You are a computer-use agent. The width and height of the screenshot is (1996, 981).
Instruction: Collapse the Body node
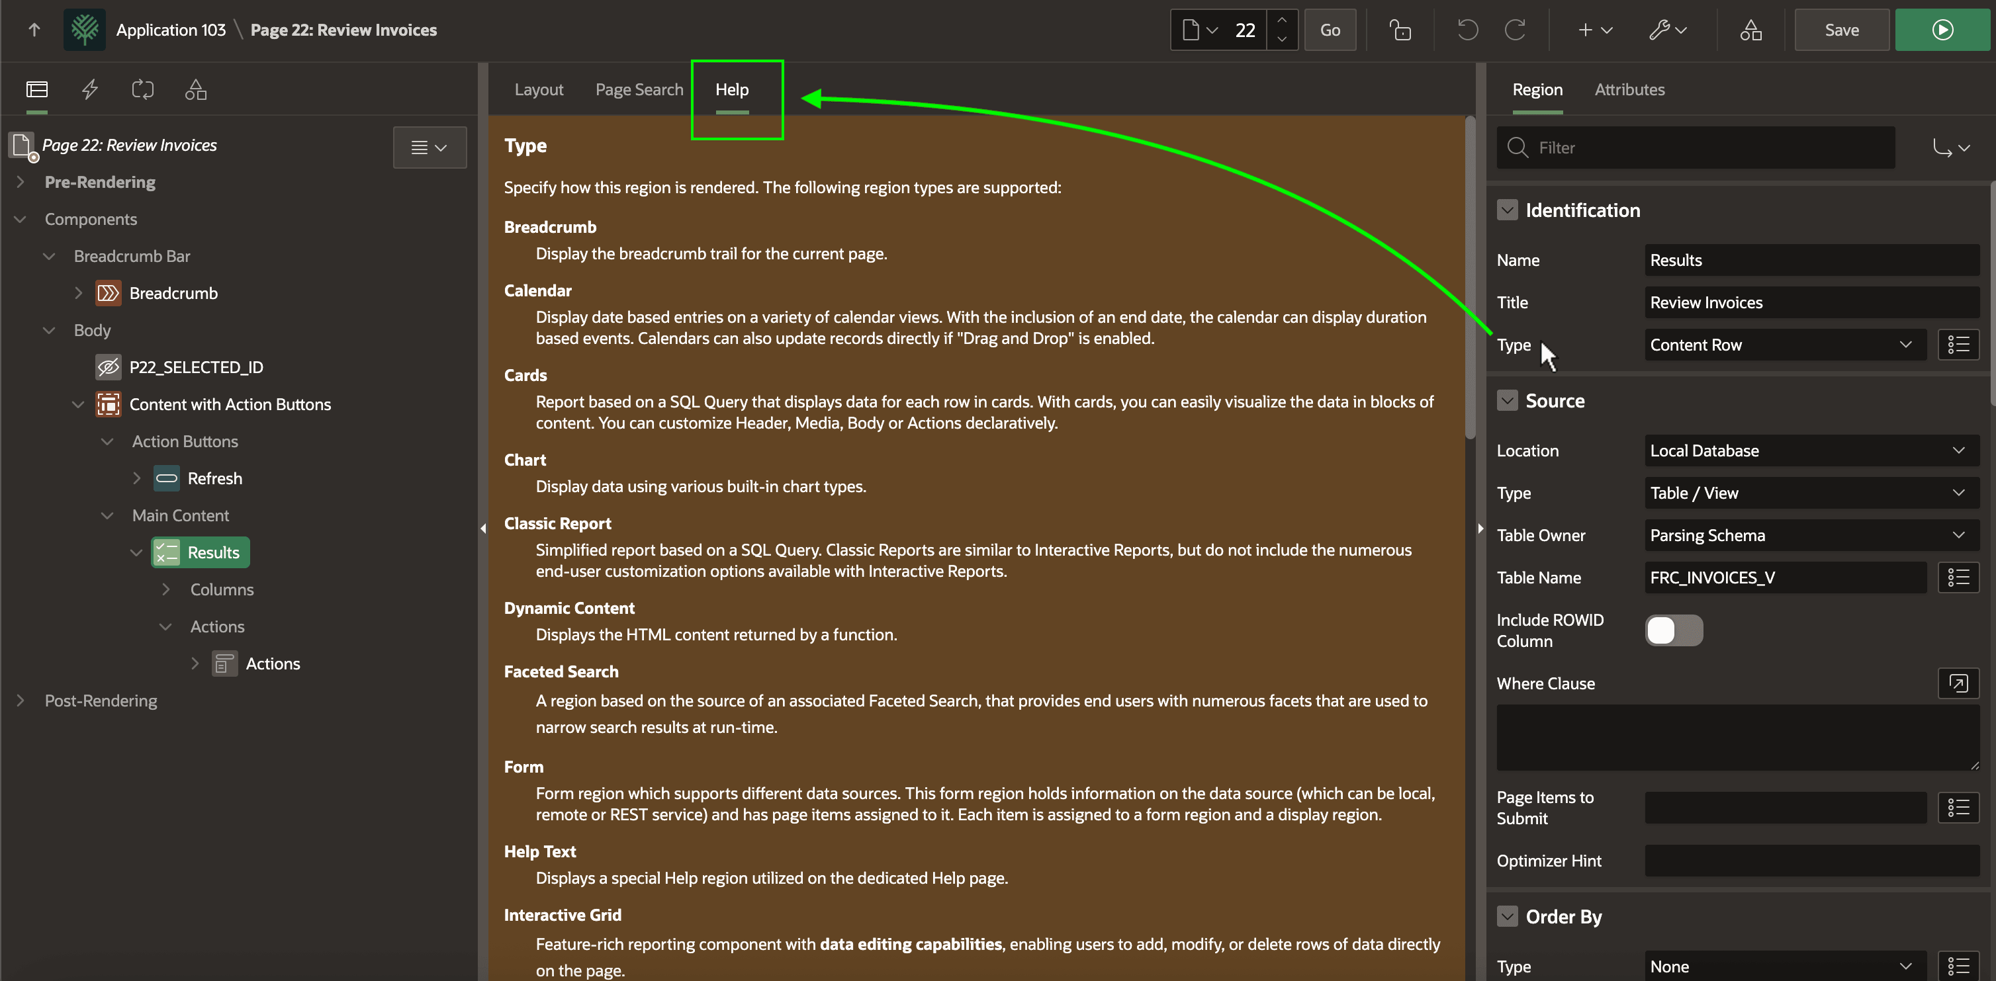49,331
